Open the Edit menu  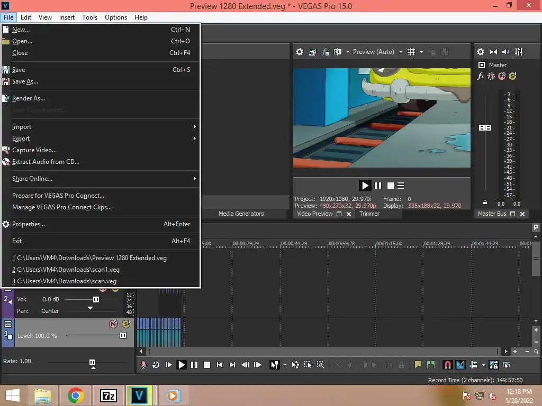26,17
